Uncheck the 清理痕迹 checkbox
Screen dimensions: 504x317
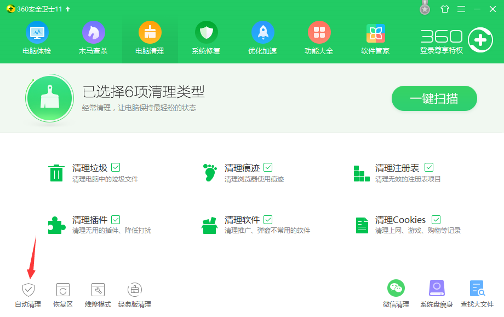268,167
